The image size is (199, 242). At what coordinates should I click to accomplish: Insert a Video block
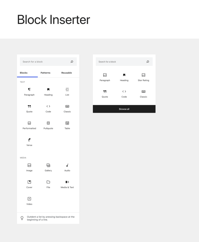coord(29,201)
